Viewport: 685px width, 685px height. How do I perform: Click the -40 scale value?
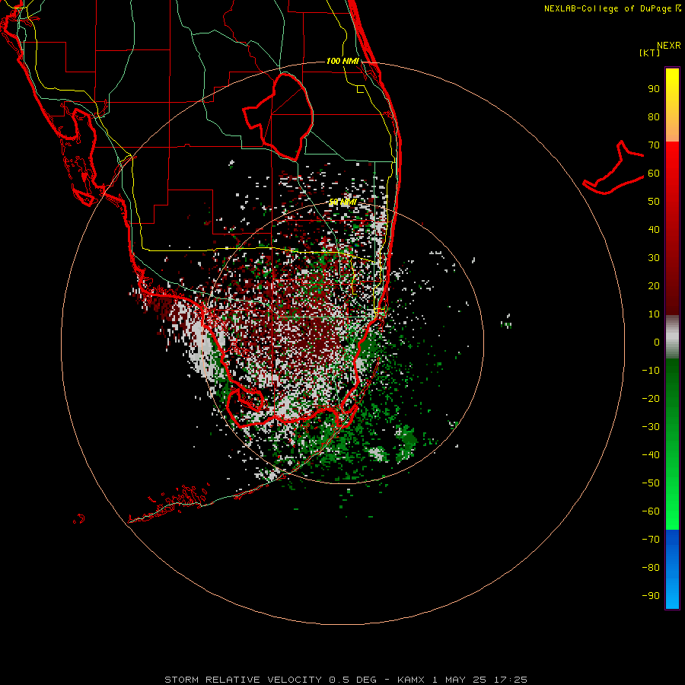coord(651,455)
